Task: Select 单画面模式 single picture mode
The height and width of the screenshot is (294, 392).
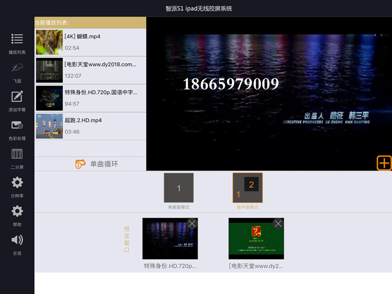Action: [178, 188]
